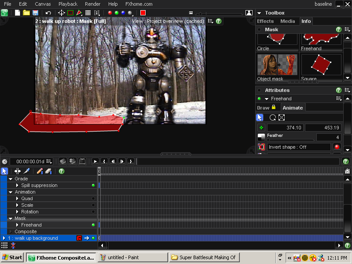Select the eraser tool in timeline toolbar
352x264 pixels.
(x=48, y=171)
